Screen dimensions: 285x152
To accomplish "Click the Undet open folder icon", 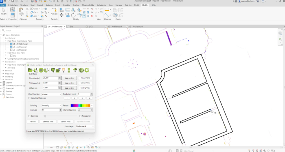I will 30,70.
